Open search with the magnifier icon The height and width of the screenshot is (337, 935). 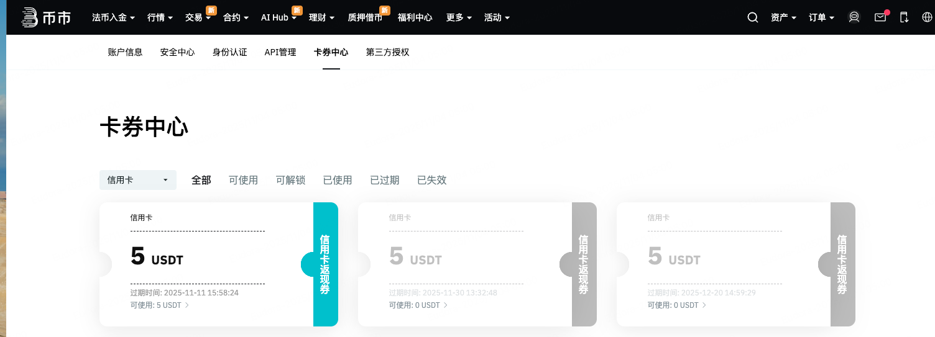point(752,17)
